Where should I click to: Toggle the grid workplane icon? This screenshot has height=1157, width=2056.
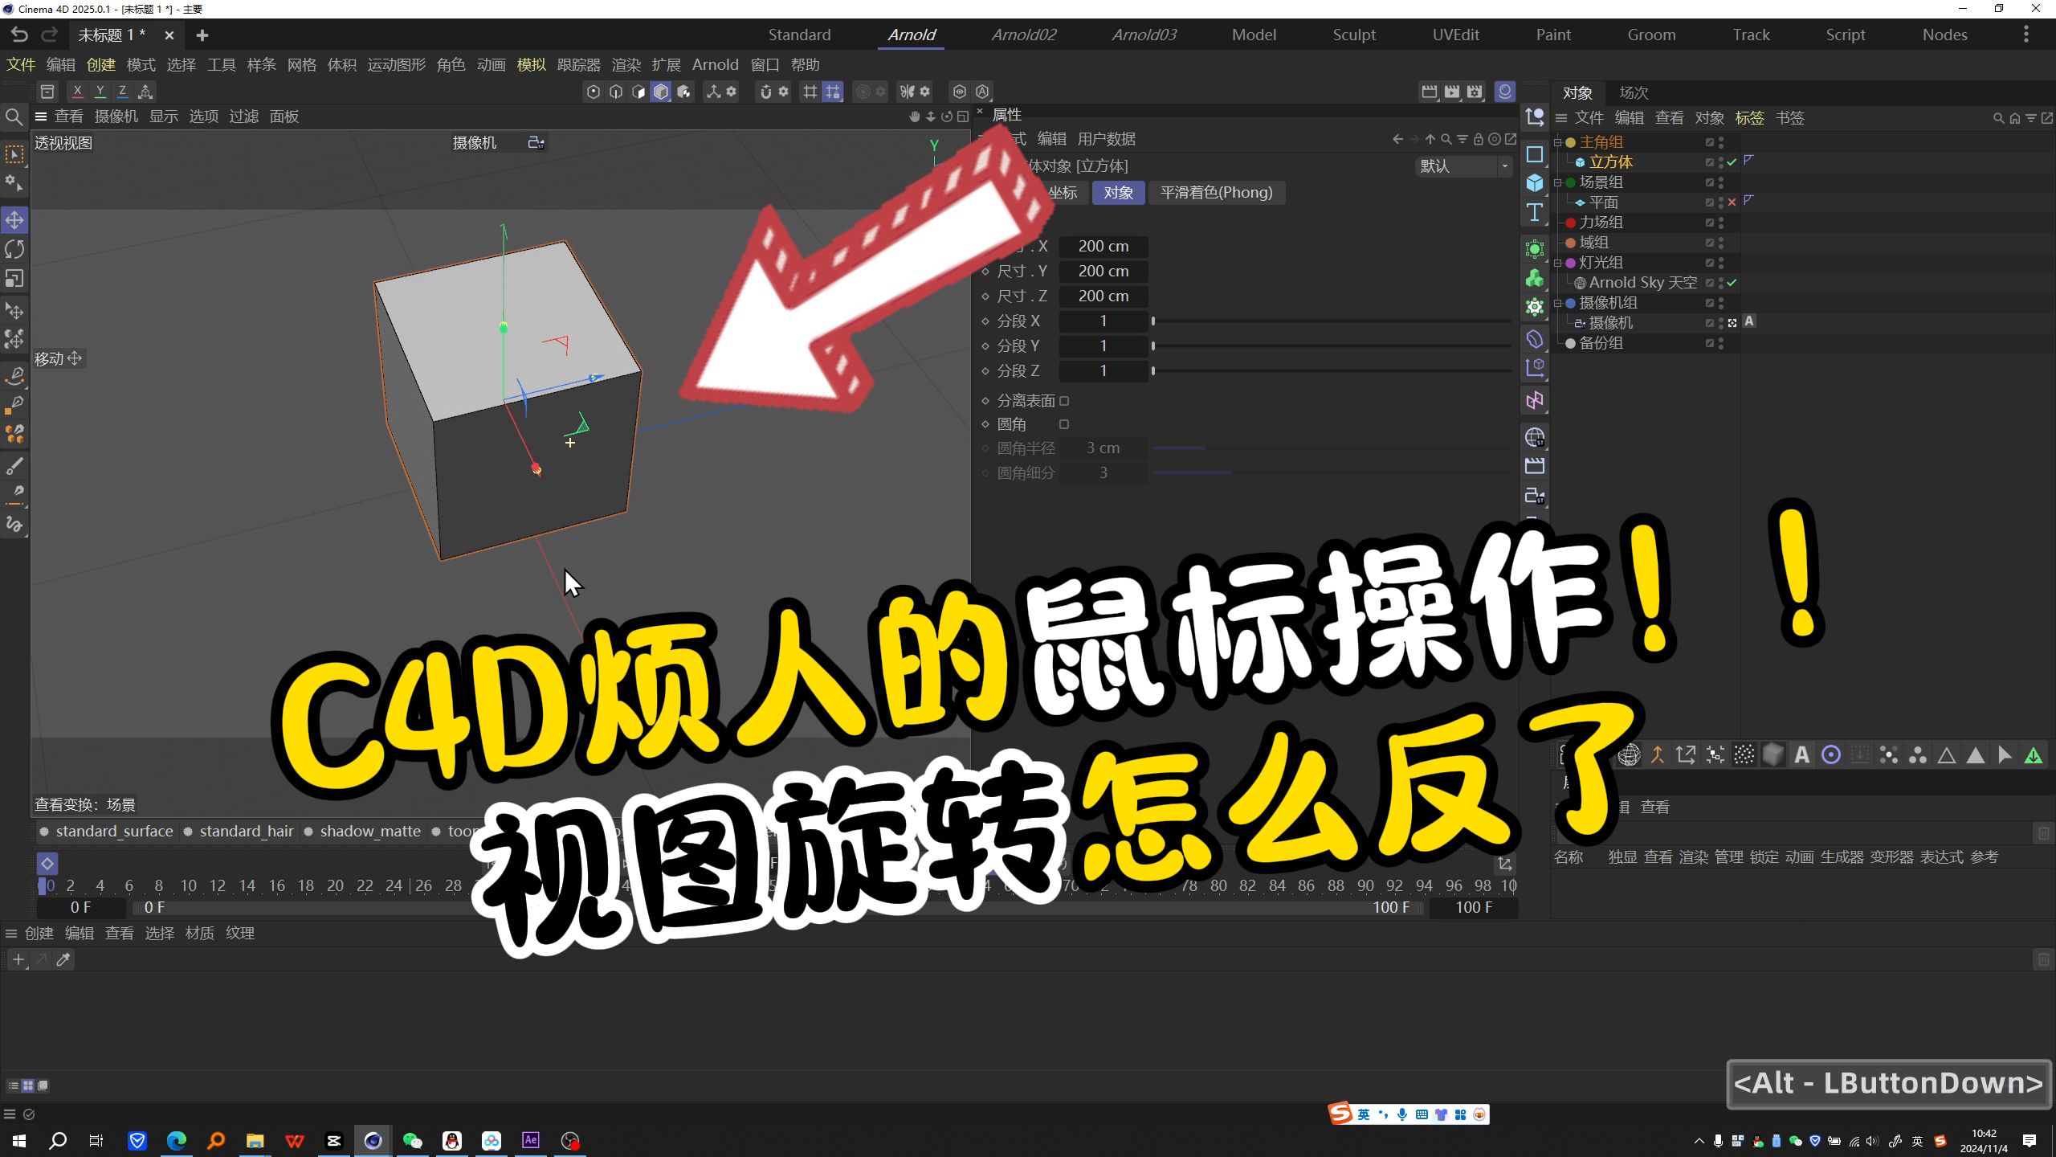[810, 91]
